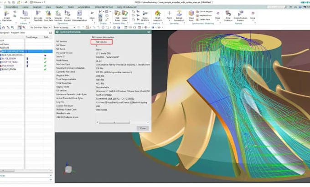Open the View ribbon tab
This screenshot has height=187, width=310.
(48, 7)
